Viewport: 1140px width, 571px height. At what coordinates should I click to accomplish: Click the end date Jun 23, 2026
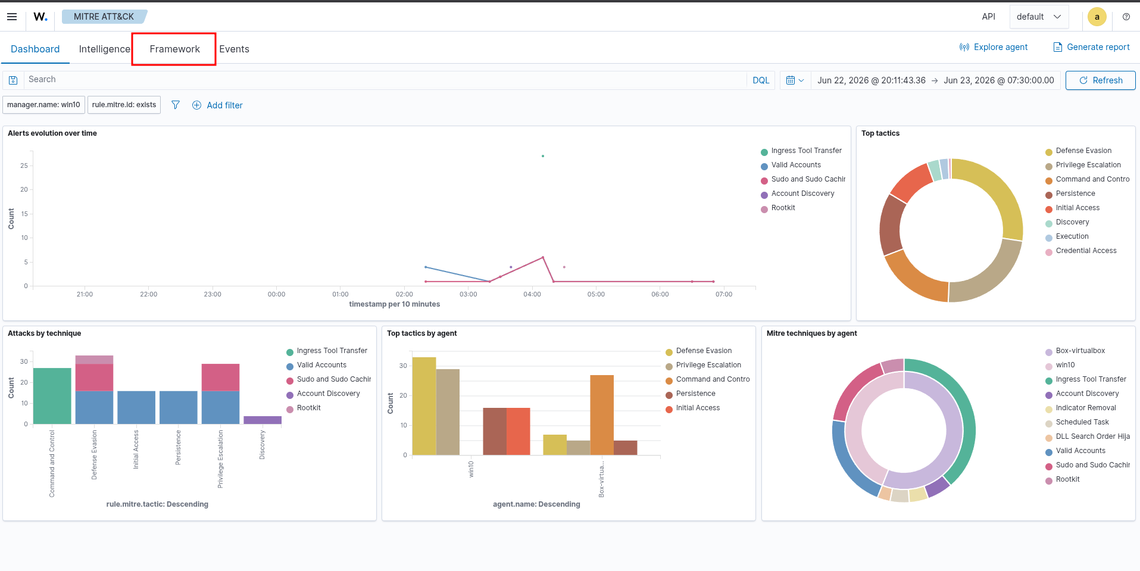[999, 80]
